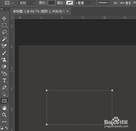Select the Horizontal Type tool
Image resolution: width=136 pixels, height=131 pixels.
[x=4, y=80]
